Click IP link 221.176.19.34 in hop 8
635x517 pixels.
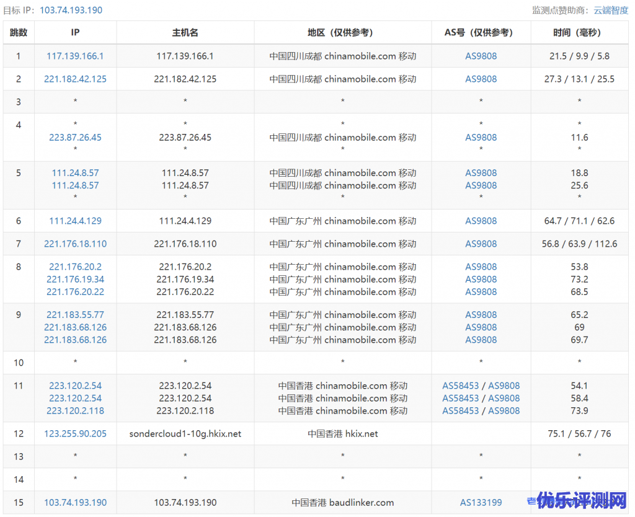coord(75,279)
